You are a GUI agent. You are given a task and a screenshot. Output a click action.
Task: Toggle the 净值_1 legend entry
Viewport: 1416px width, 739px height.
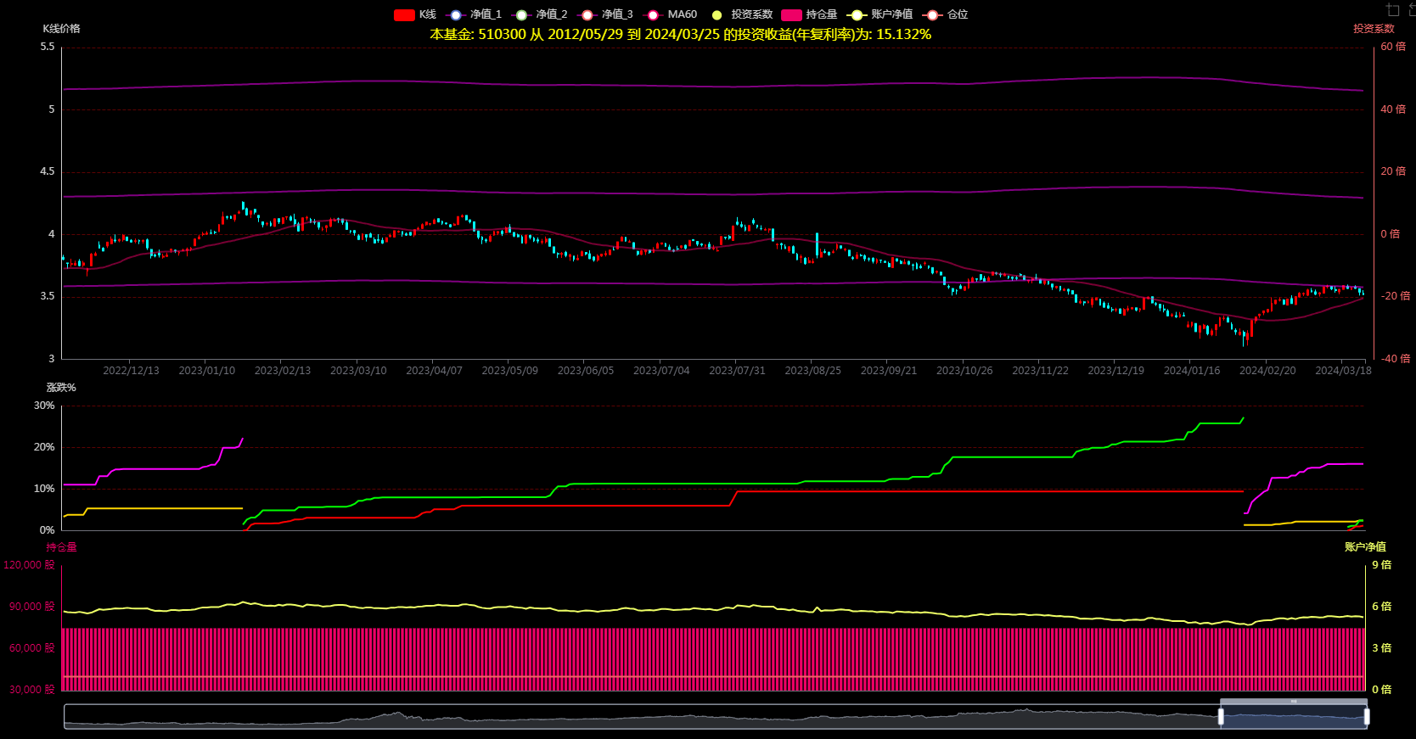pyautogui.click(x=474, y=14)
